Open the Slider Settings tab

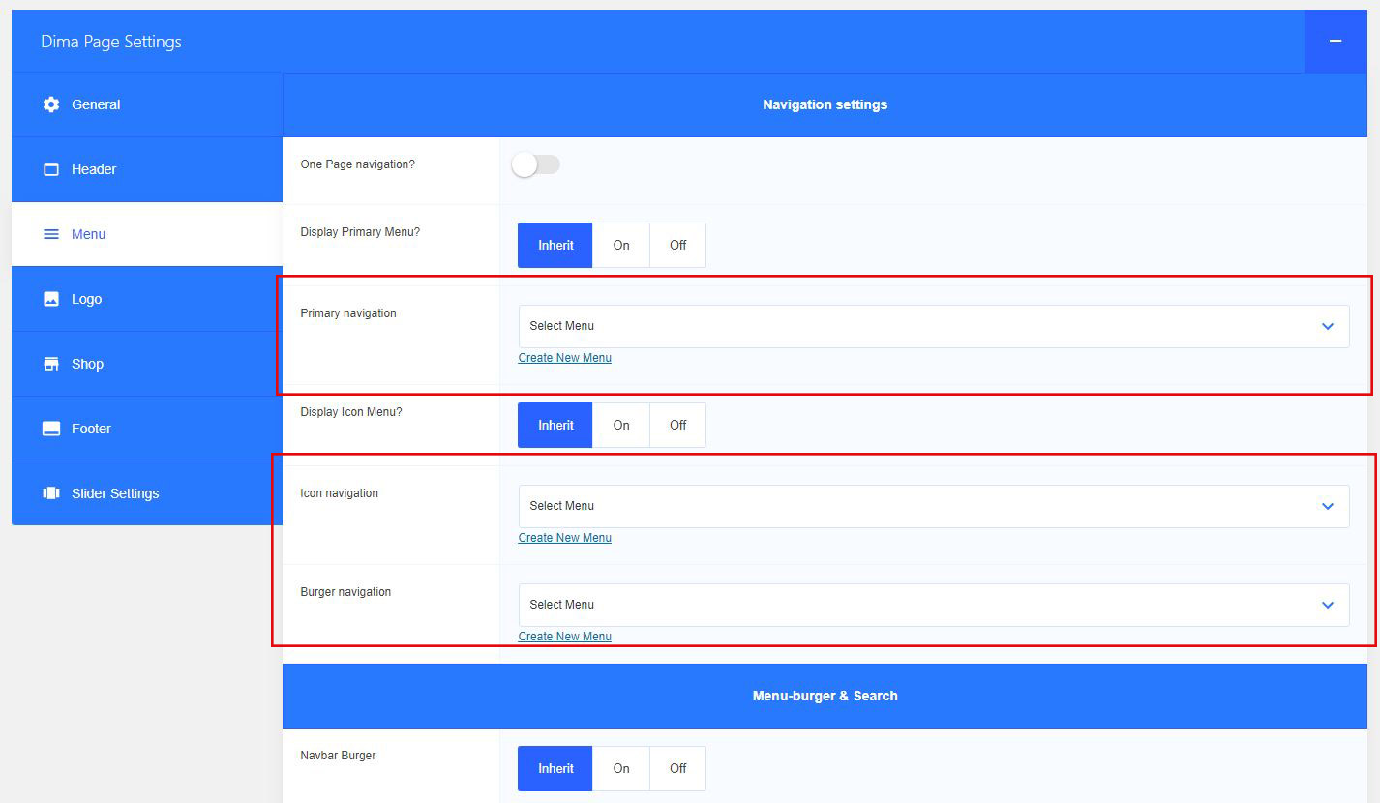point(147,493)
